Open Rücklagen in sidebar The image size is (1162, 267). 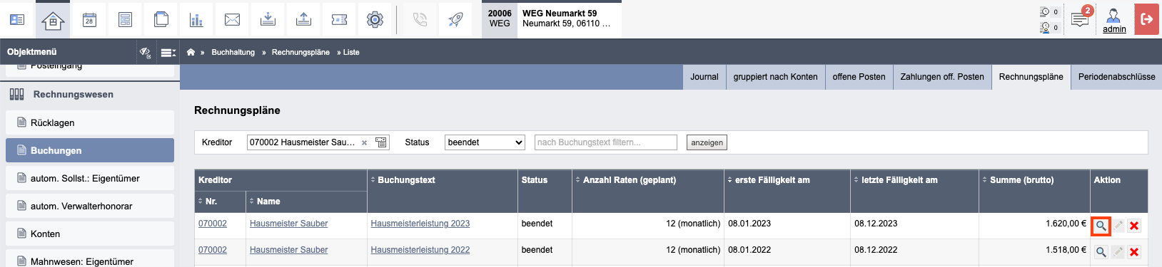click(x=90, y=122)
